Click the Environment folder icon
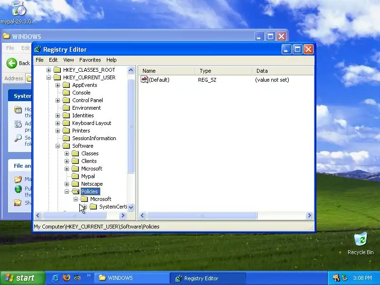 tap(66, 108)
